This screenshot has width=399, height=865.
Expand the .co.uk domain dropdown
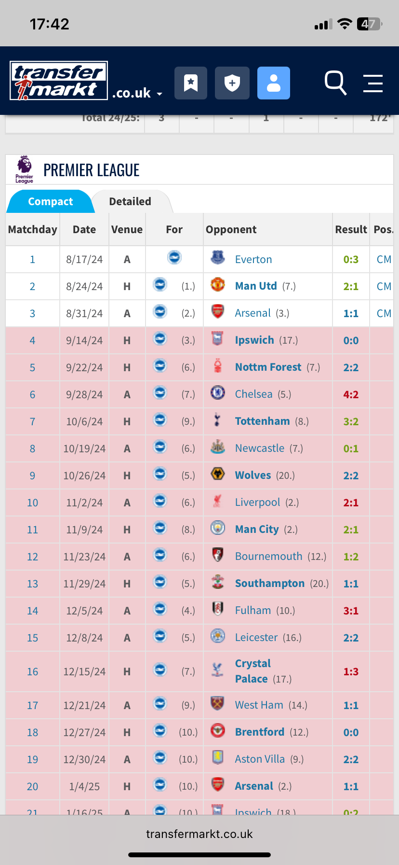pos(137,93)
